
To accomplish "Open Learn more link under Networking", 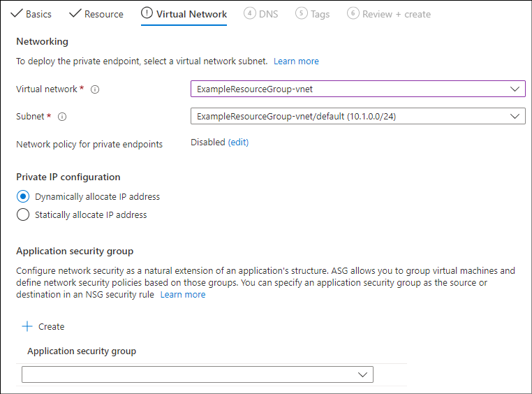I will point(296,61).
